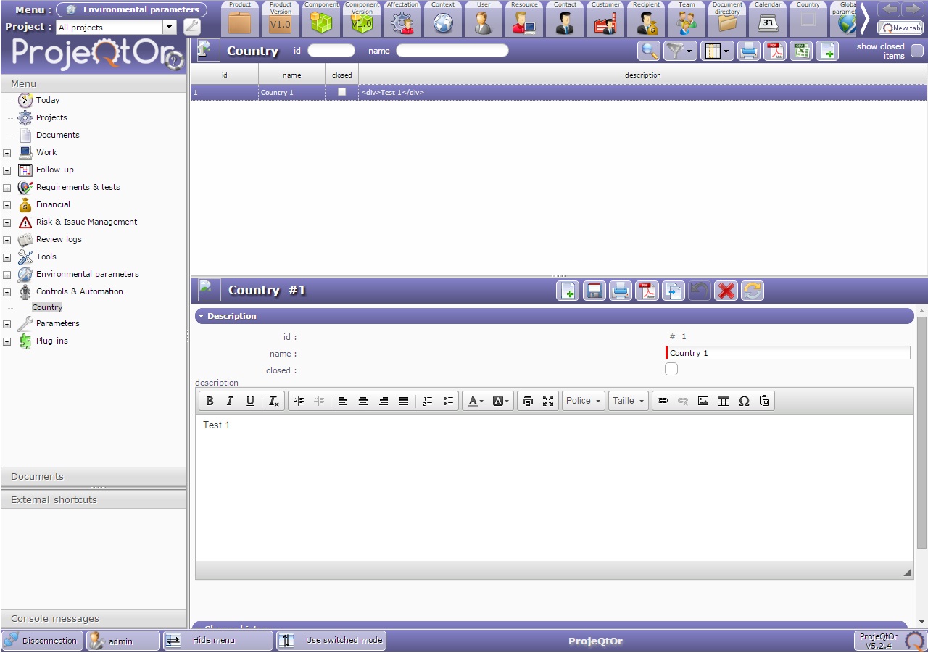928x653 pixels.
Task: Open the text color dropdown
Action: point(475,401)
